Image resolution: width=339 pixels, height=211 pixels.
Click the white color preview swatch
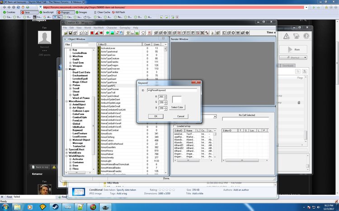point(177,100)
